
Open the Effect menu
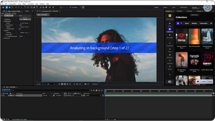point(24,4)
